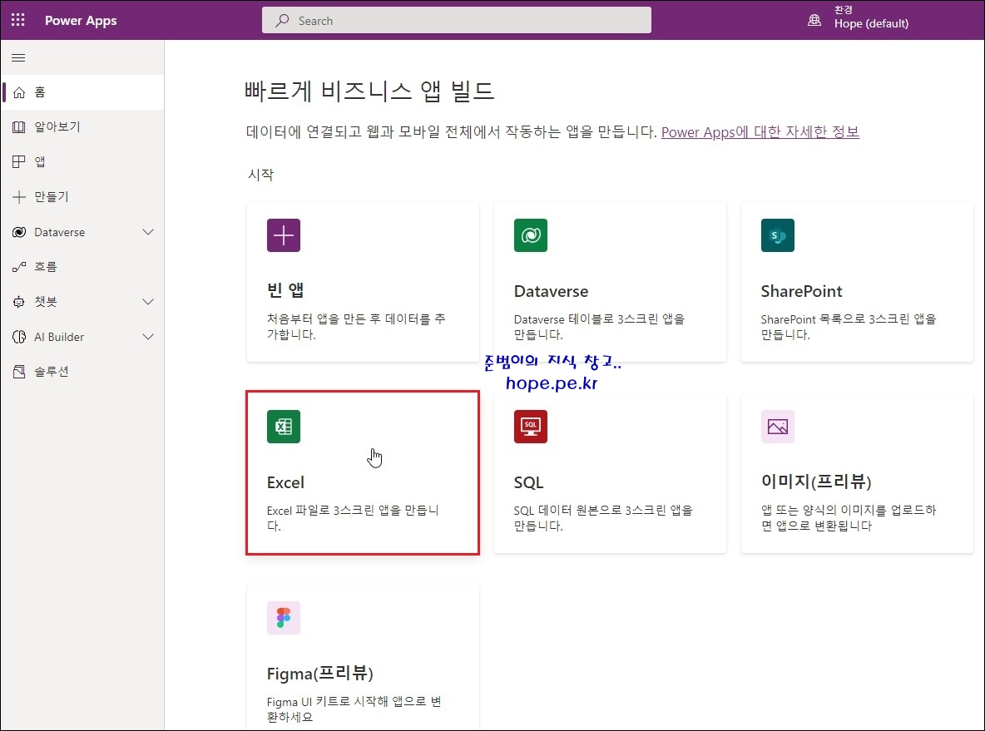Click the plus icon beside 만들기

click(x=19, y=196)
